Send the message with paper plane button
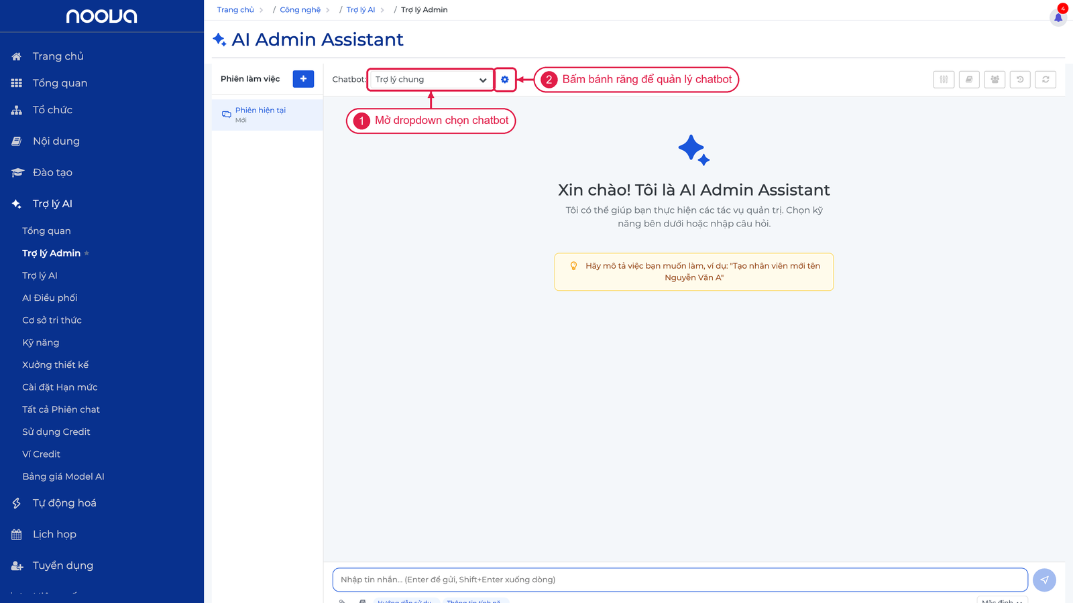Image resolution: width=1073 pixels, height=603 pixels. (x=1044, y=580)
